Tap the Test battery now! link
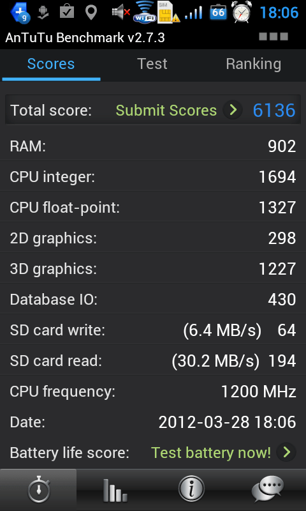The height and width of the screenshot is (511, 306). [x=211, y=453]
